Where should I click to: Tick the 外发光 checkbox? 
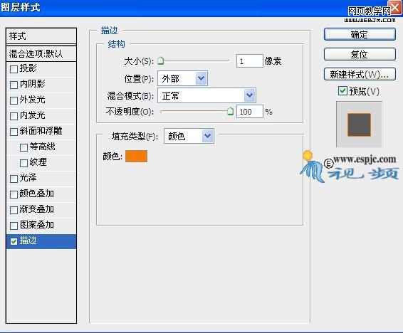coord(14,100)
